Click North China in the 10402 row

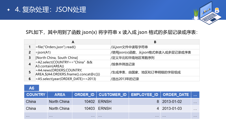(60, 102)
